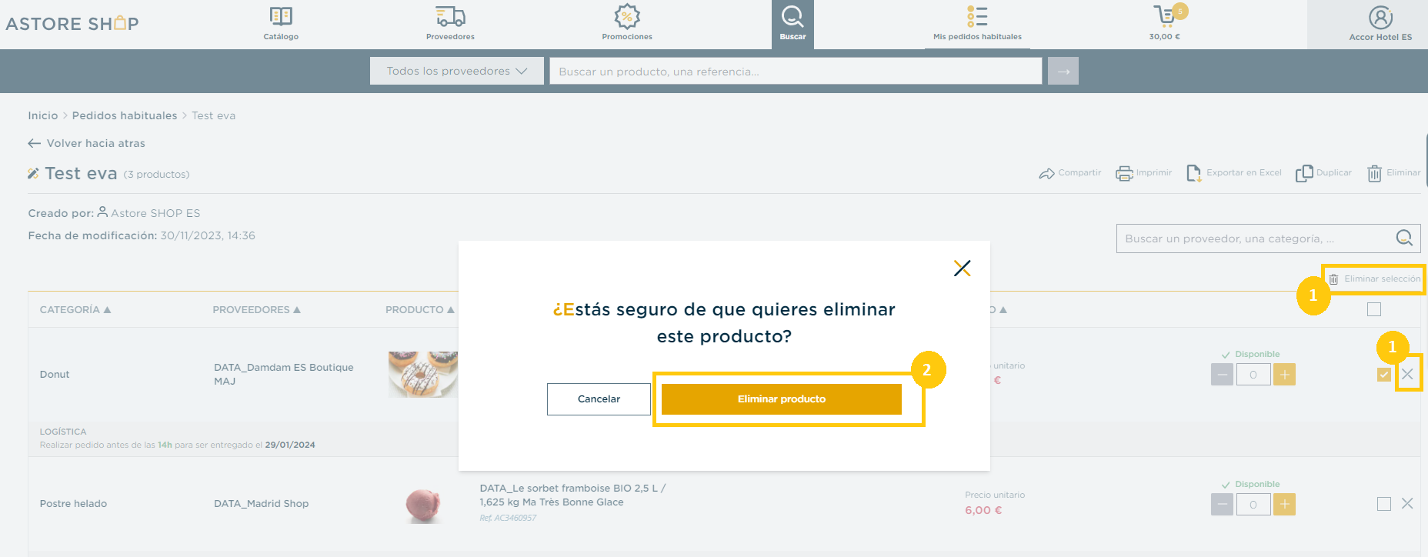Click the Imprimir printer icon
The image size is (1428, 557).
tap(1124, 173)
